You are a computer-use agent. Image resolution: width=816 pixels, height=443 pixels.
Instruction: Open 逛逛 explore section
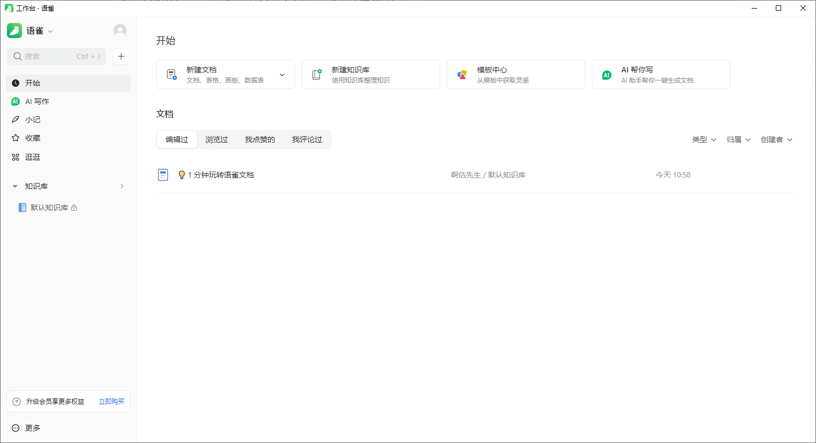tap(33, 157)
